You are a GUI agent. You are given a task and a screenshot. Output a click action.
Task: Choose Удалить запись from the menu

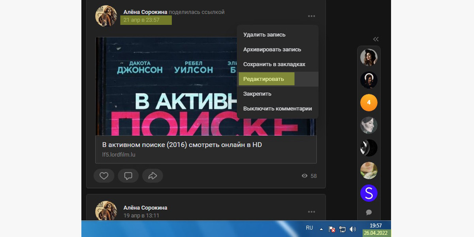point(278,35)
